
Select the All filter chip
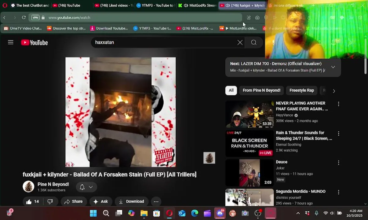231,90
